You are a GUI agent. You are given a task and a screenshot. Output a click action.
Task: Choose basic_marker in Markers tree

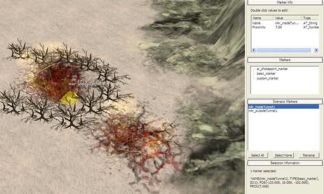[266, 74]
